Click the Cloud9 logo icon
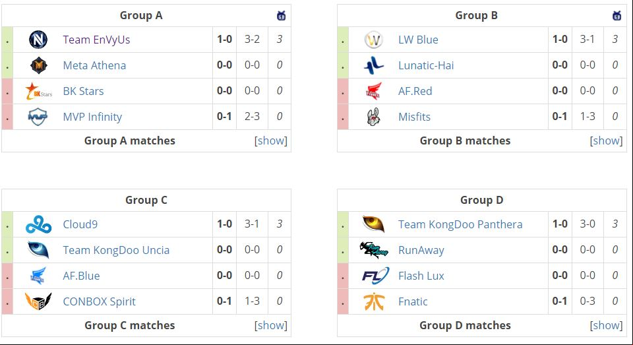This screenshot has width=633, height=345. click(x=38, y=225)
